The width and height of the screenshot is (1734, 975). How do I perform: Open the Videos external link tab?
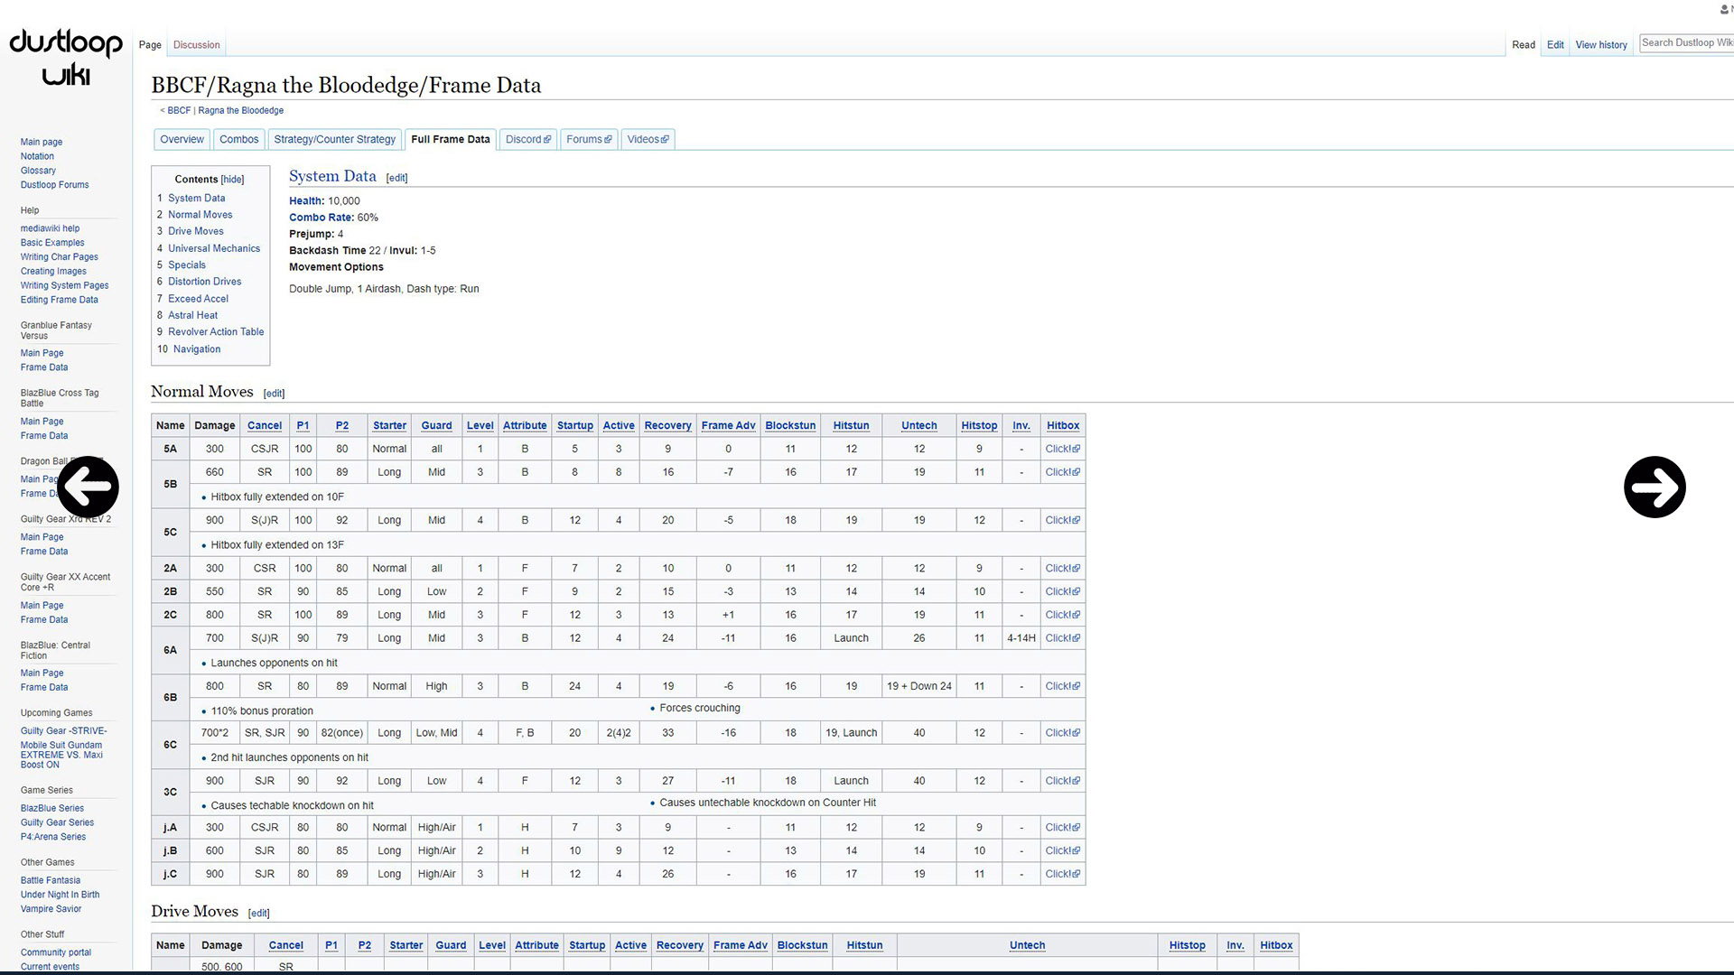648,139
